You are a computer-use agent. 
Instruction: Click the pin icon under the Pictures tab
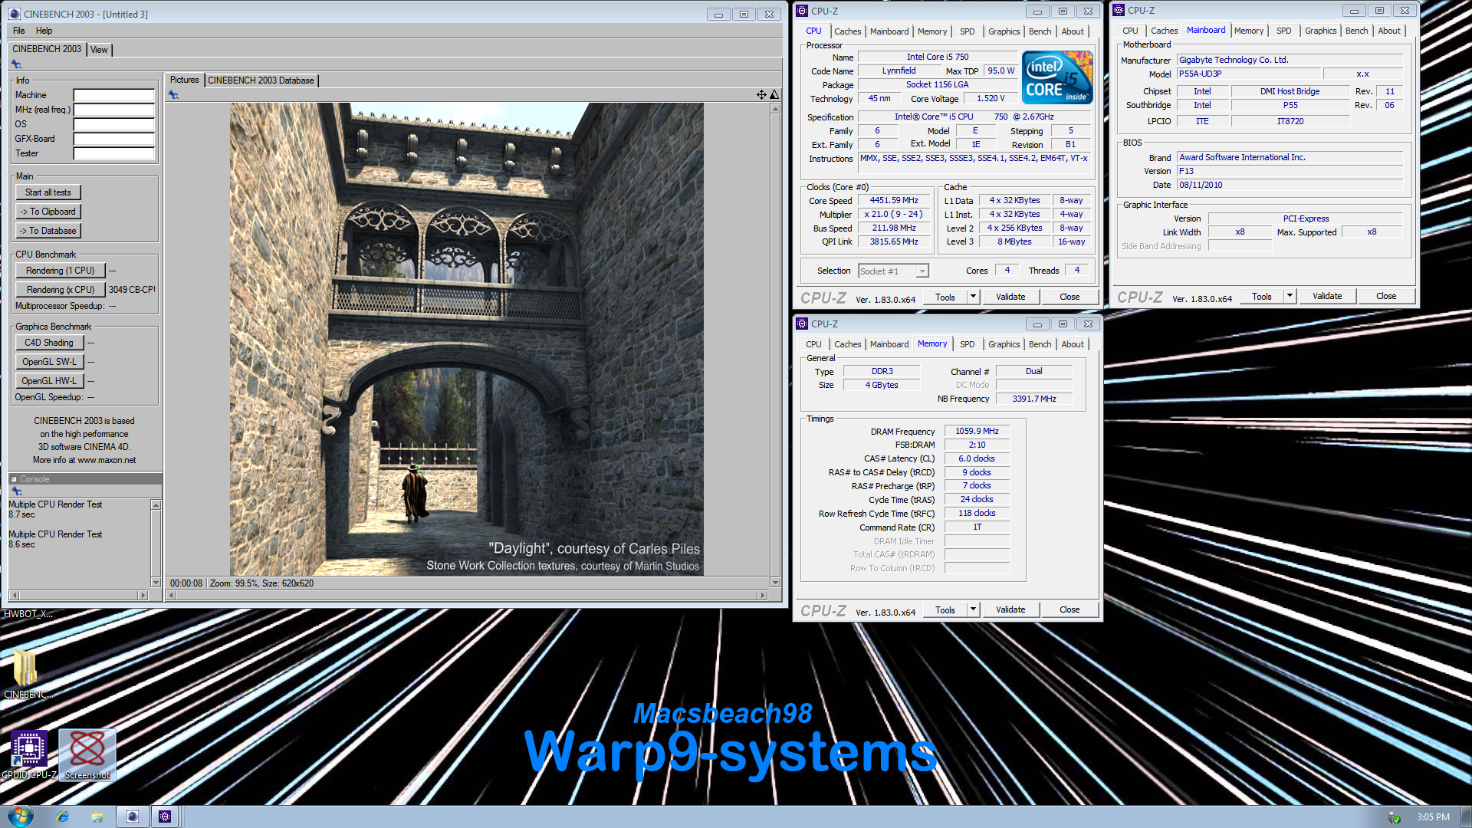tap(173, 95)
